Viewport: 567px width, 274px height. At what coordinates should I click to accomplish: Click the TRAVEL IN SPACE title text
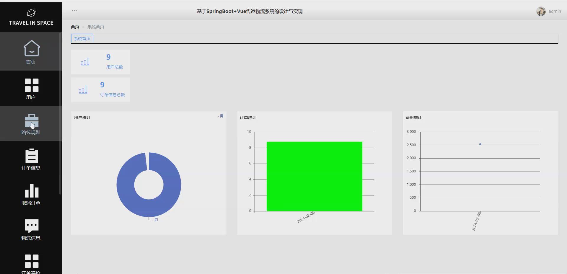pyautogui.click(x=31, y=23)
